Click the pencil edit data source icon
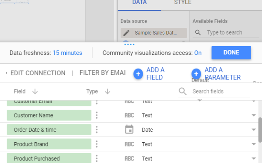The width and height of the screenshot is (262, 163). [126, 33]
